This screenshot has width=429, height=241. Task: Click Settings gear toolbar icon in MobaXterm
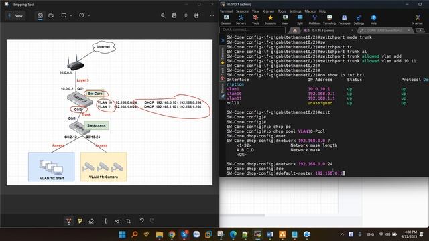click(359, 19)
